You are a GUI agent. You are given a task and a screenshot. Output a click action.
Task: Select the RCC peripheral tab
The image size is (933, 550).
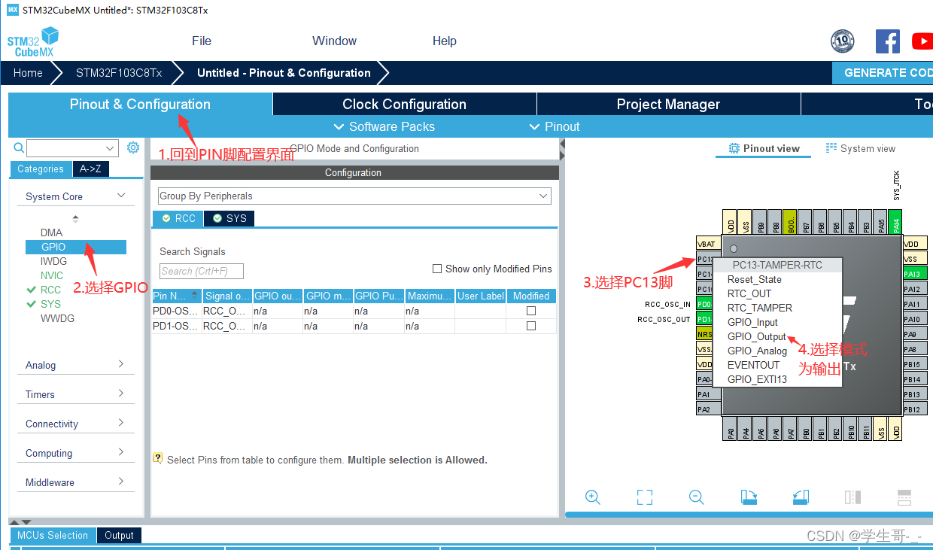(178, 218)
